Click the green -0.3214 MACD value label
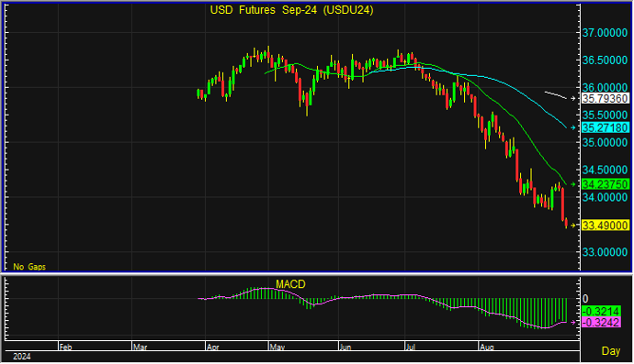This screenshot has width=634, height=364. click(601, 312)
